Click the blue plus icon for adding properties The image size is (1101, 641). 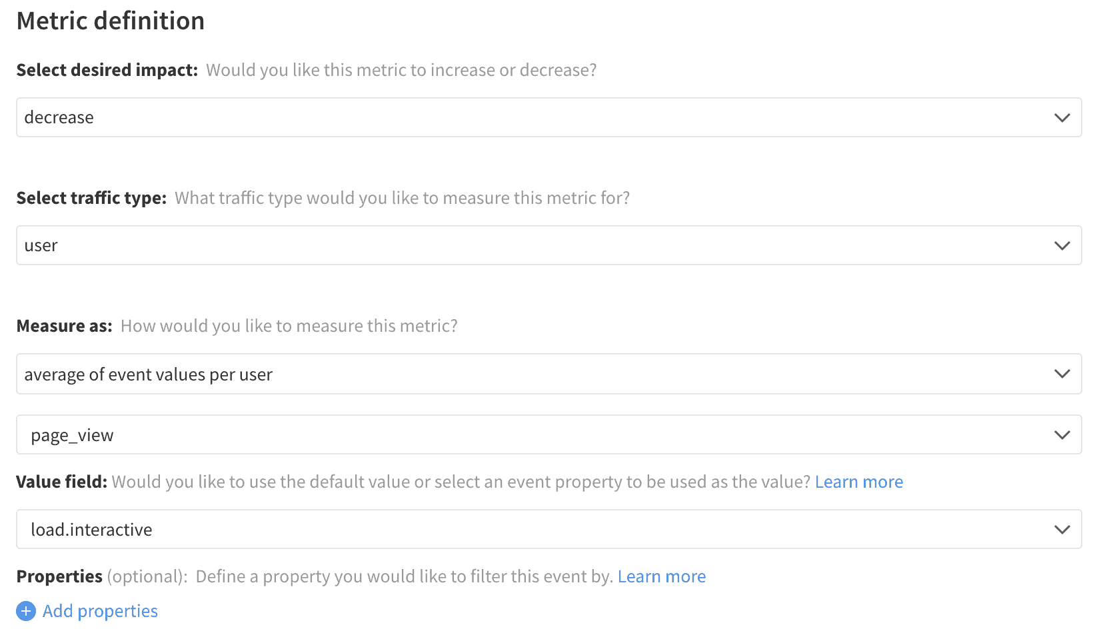click(x=26, y=611)
